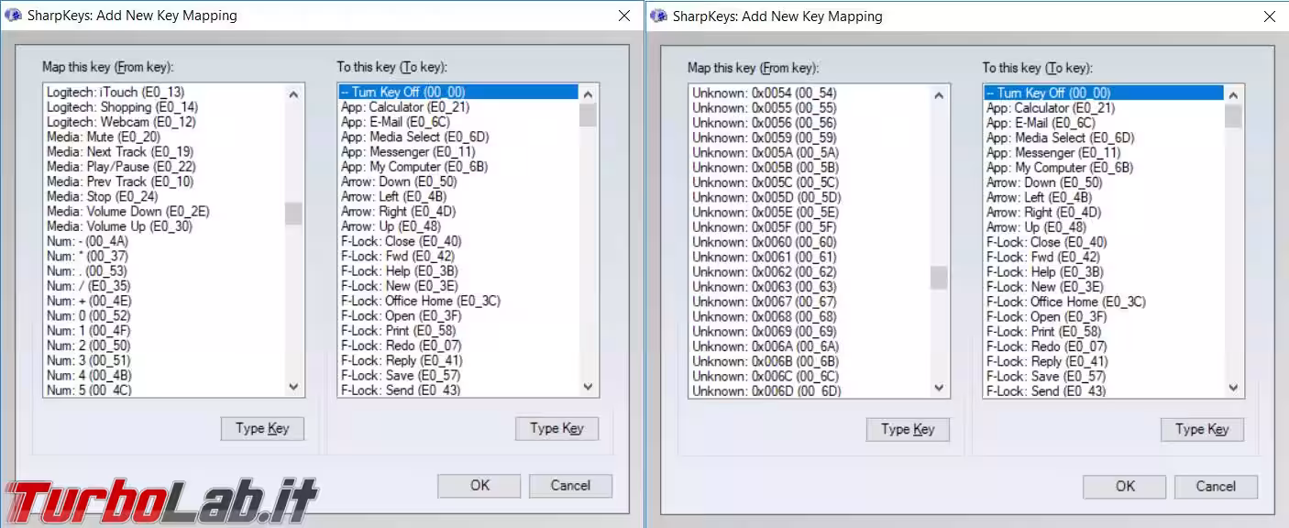Viewport: 1289px width, 528px height.
Task: Confirm with OK in the left window
Action: point(479,486)
